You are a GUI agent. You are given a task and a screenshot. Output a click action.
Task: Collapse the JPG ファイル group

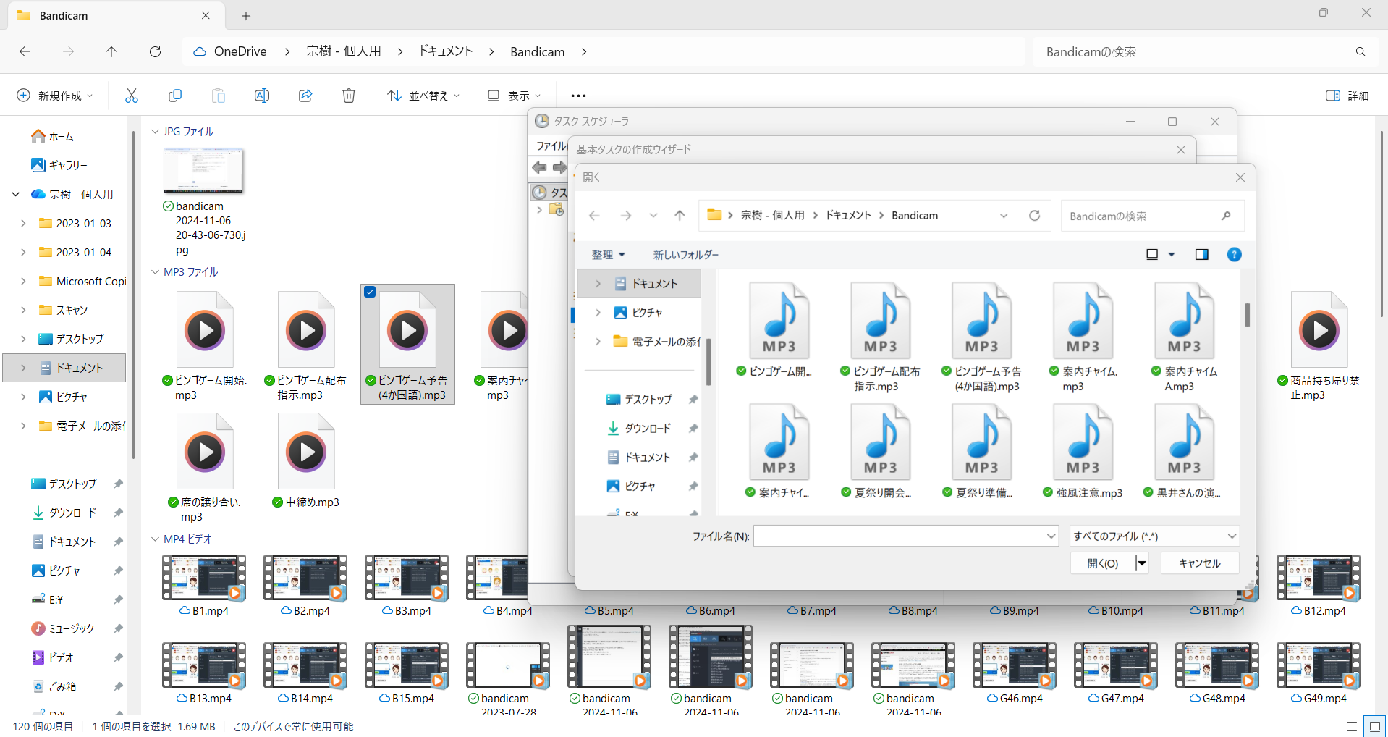(155, 132)
